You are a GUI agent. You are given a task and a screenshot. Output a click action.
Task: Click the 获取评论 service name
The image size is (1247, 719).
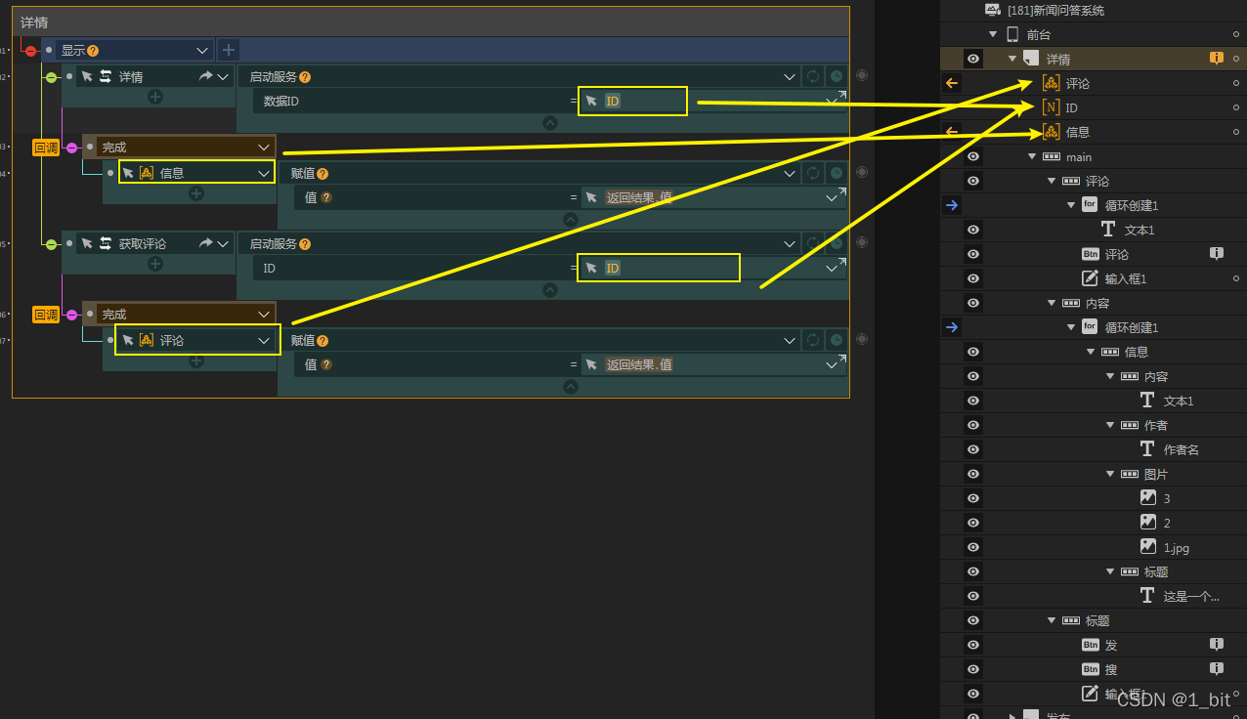(x=143, y=243)
